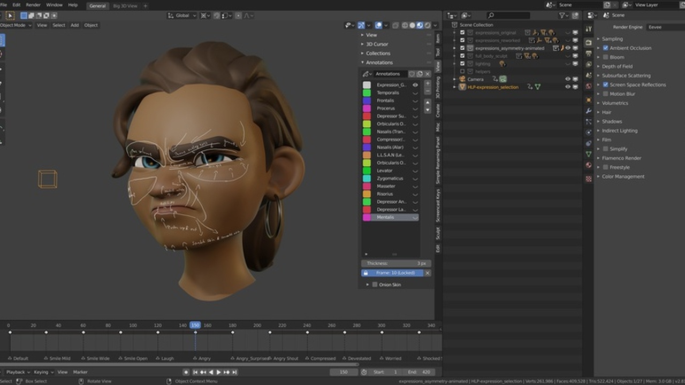Switch to solid shading mode
Viewport: 685px width, 385px height.
413,25
